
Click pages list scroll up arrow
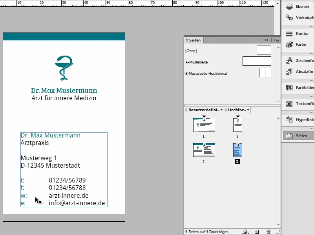pyautogui.click(x=278, y=118)
